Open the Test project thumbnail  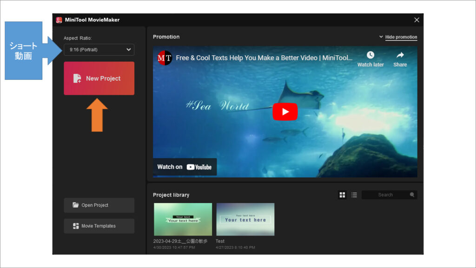pos(245,219)
